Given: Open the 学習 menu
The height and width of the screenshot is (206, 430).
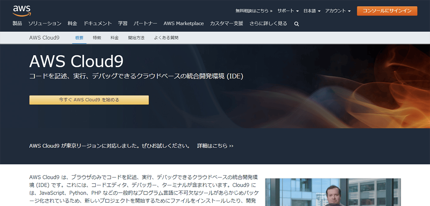Looking at the screenshot, I should [123, 24].
